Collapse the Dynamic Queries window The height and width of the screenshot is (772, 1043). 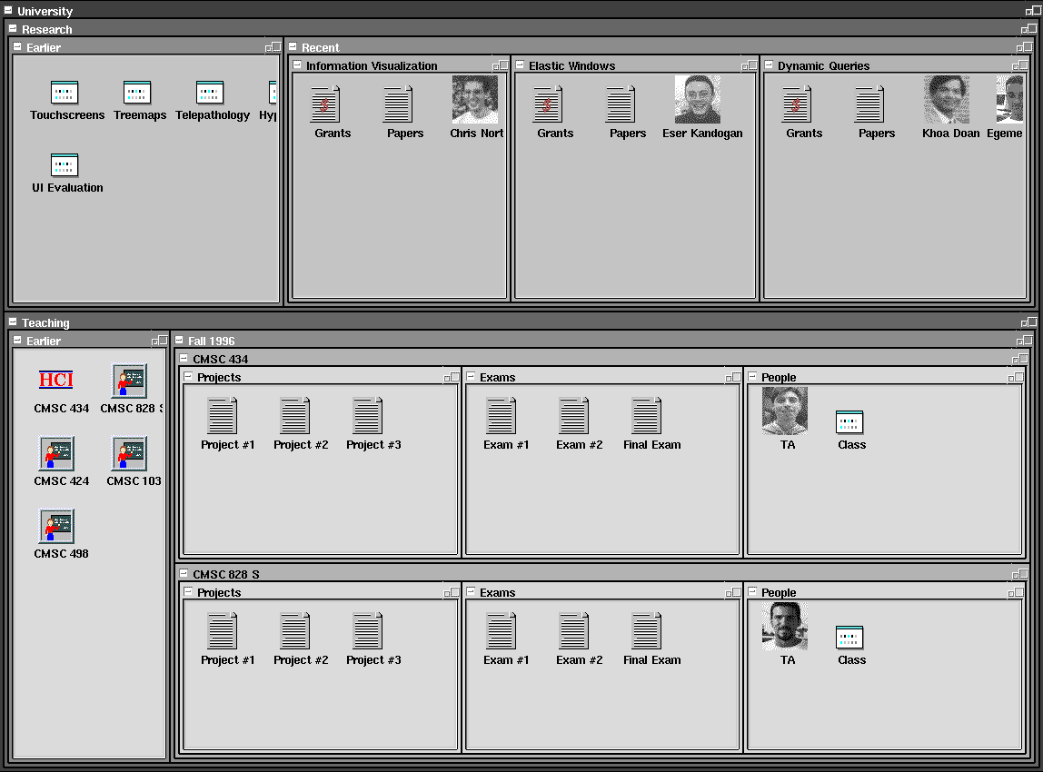coord(769,64)
